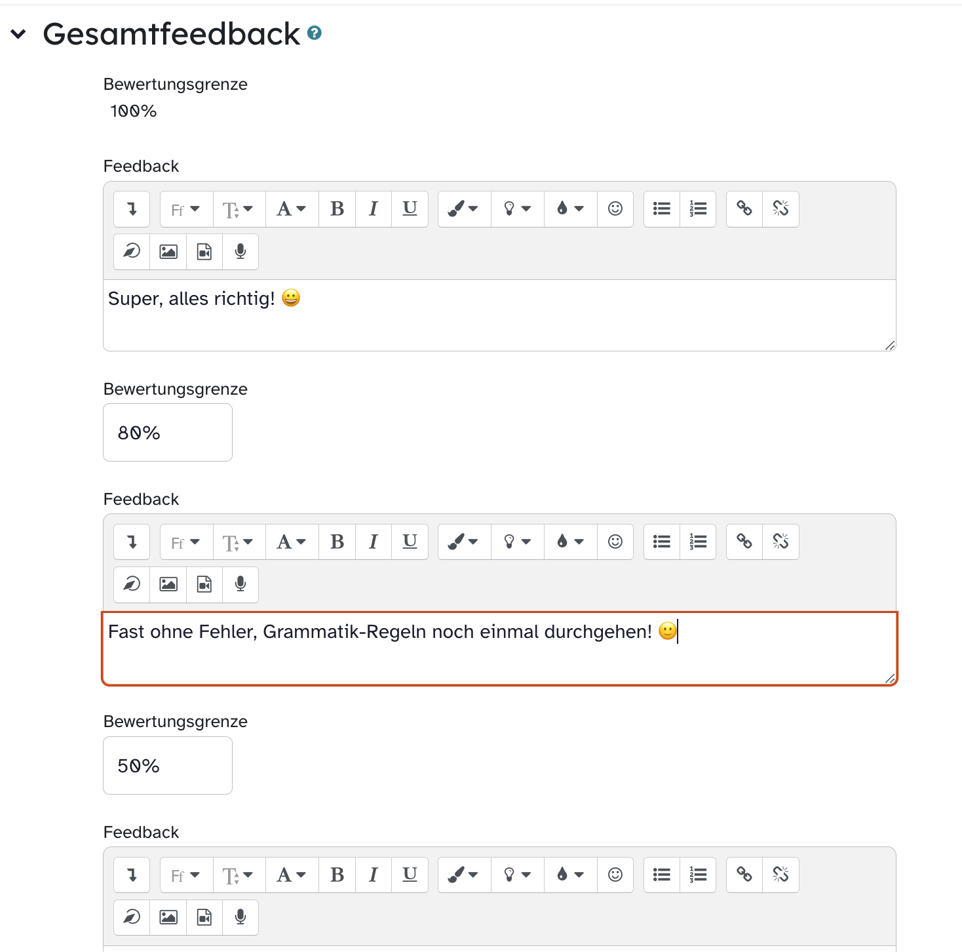This screenshot has height=952, width=962.
Task: Open the Gesamtfeedback help icon
Action: point(315,33)
